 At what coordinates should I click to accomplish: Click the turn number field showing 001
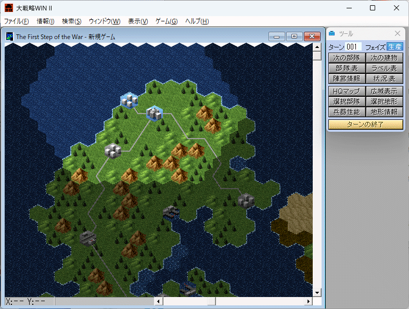[353, 47]
